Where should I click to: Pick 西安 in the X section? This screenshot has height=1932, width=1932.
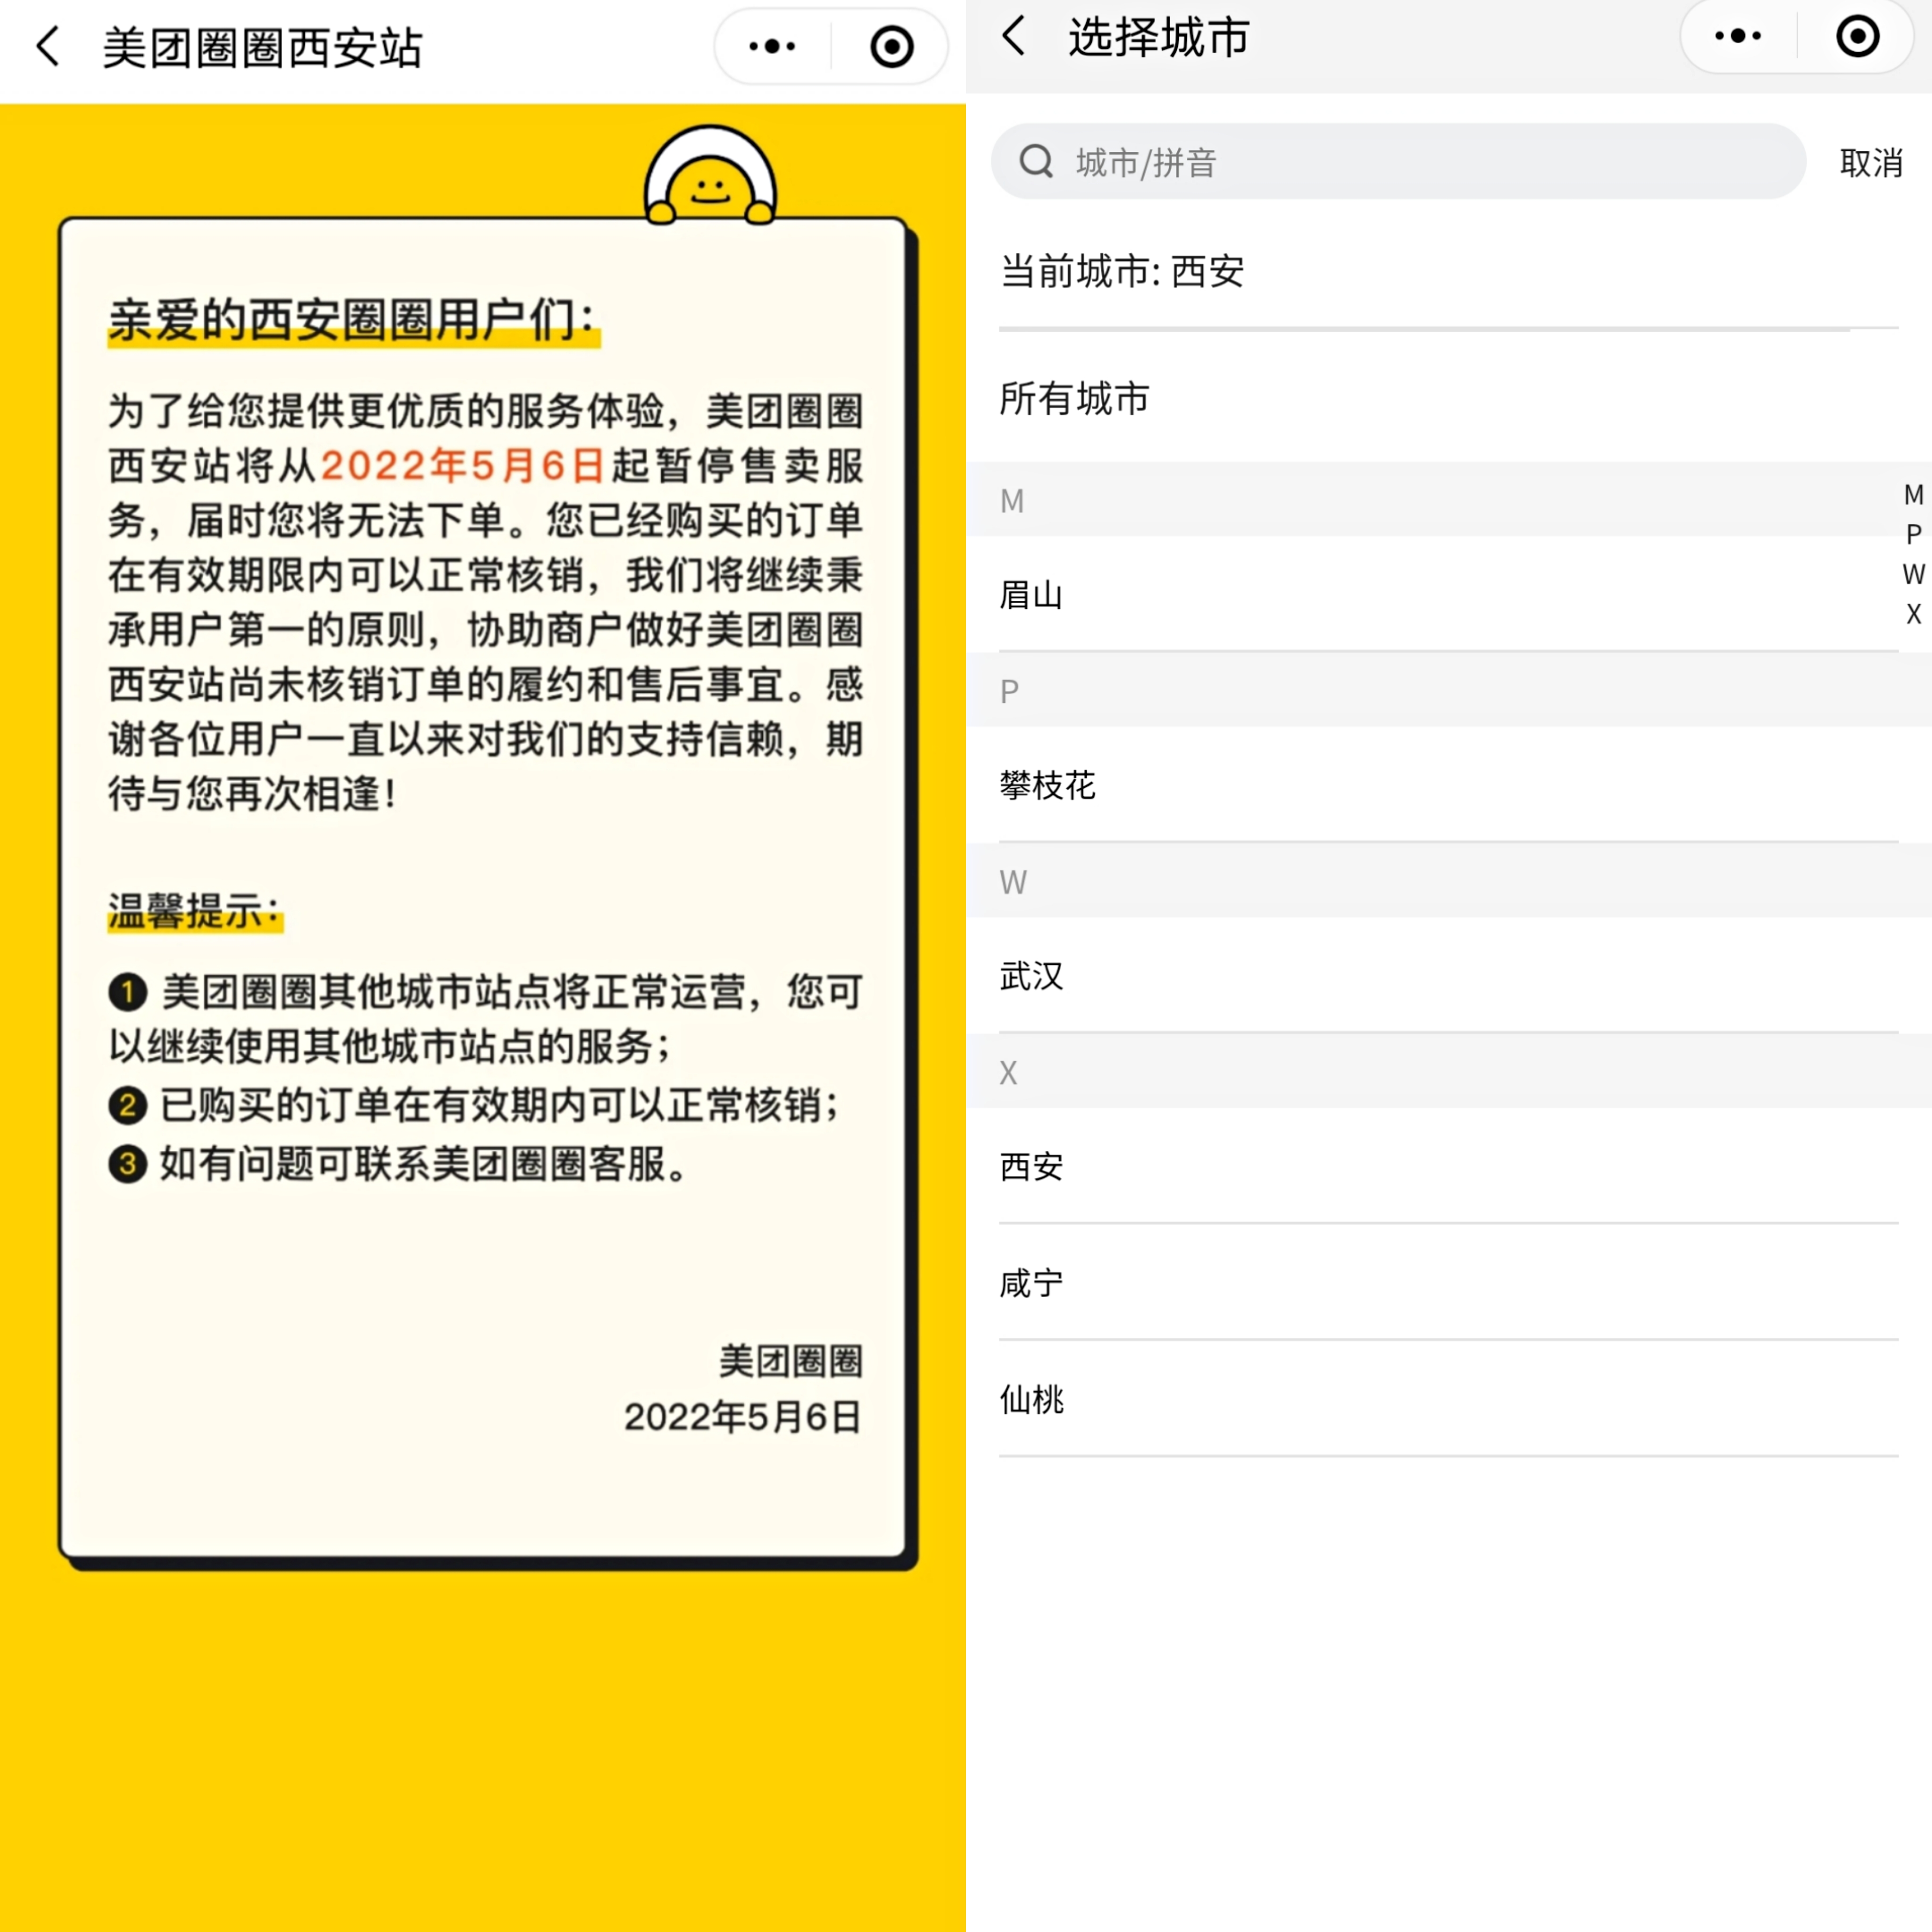[x=1031, y=1166]
